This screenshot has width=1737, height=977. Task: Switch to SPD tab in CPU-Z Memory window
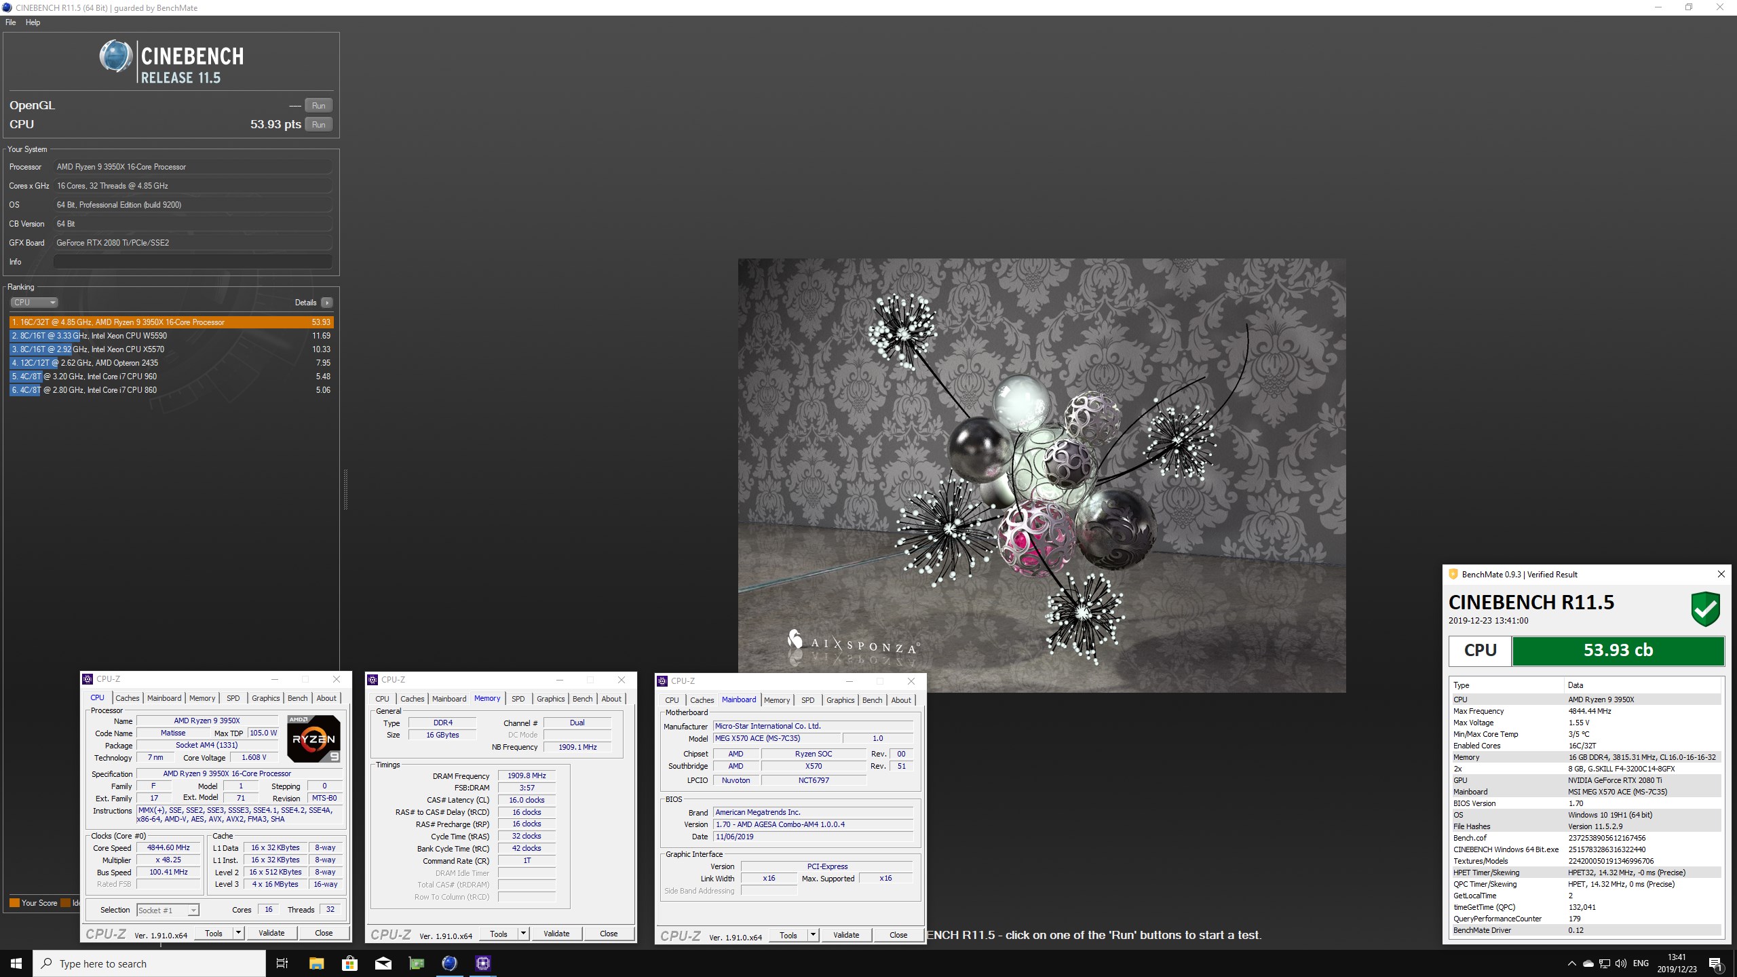[518, 699]
